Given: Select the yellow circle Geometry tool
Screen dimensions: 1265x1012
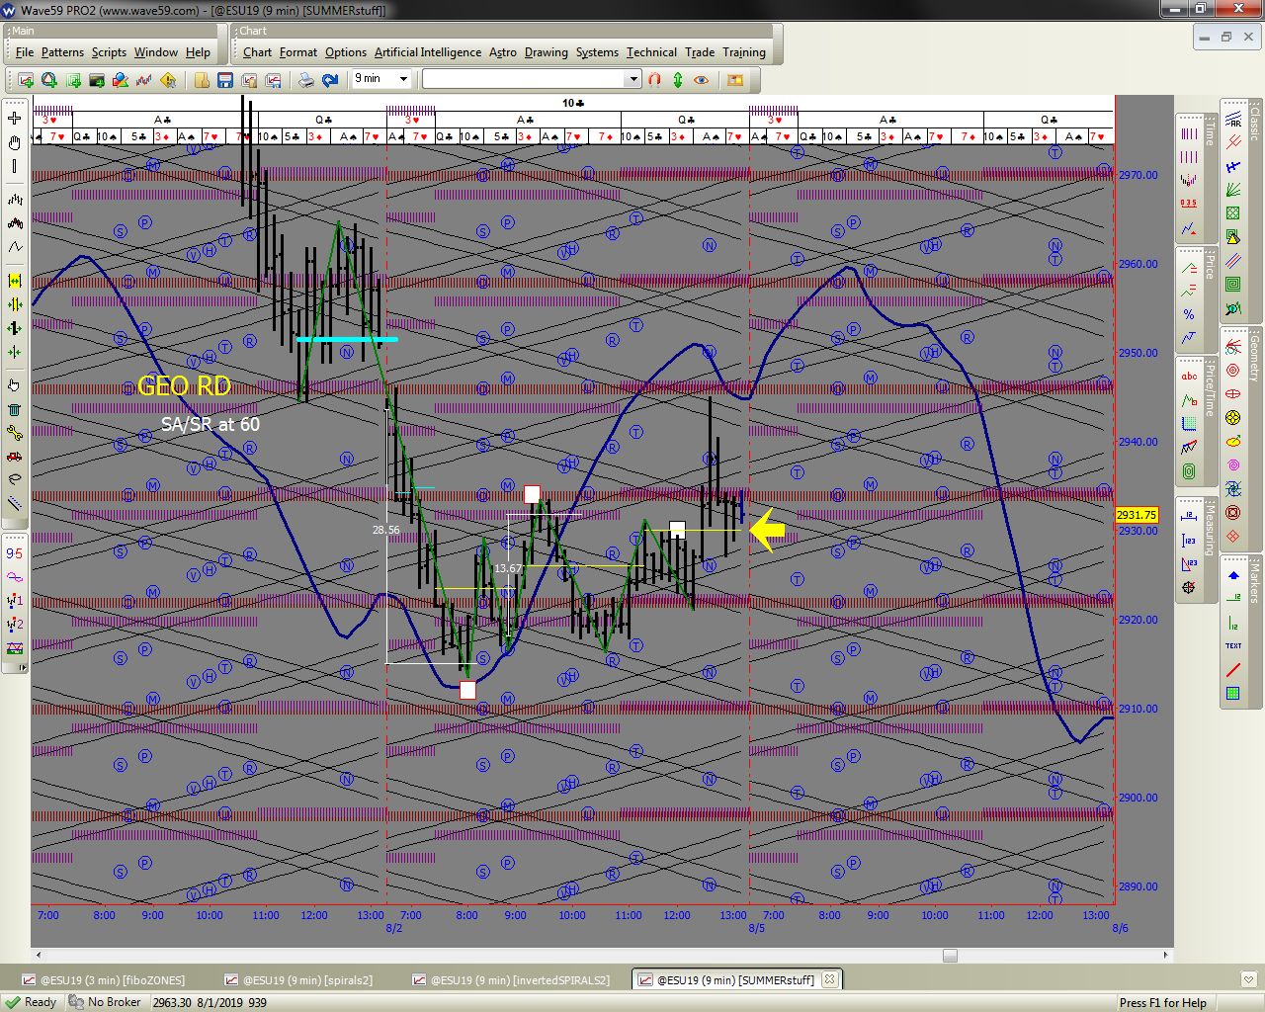Looking at the screenshot, I should pyautogui.click(x=1233, y=417).
